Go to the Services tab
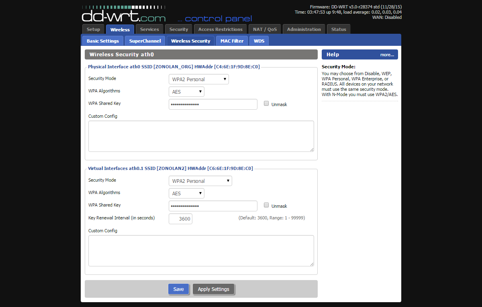The height and width of the screenshot is (307, 482). (149, 29)
